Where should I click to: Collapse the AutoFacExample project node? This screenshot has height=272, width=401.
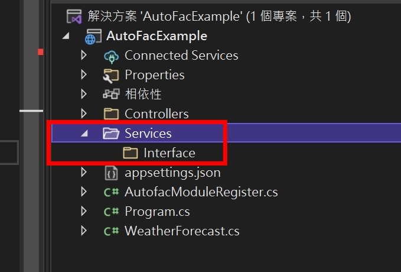64,36
